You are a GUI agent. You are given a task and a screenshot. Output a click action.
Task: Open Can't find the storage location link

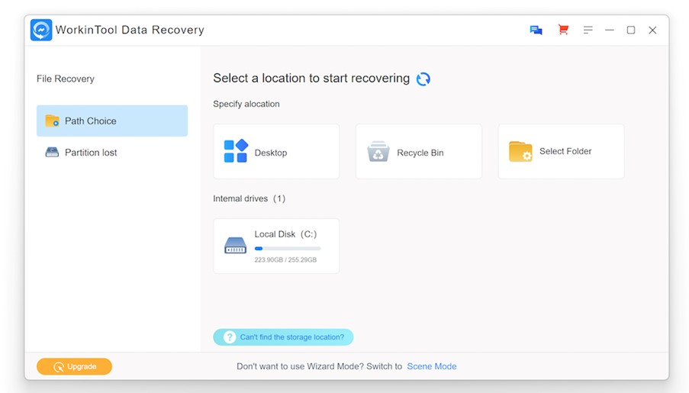[x=283, y=337]
